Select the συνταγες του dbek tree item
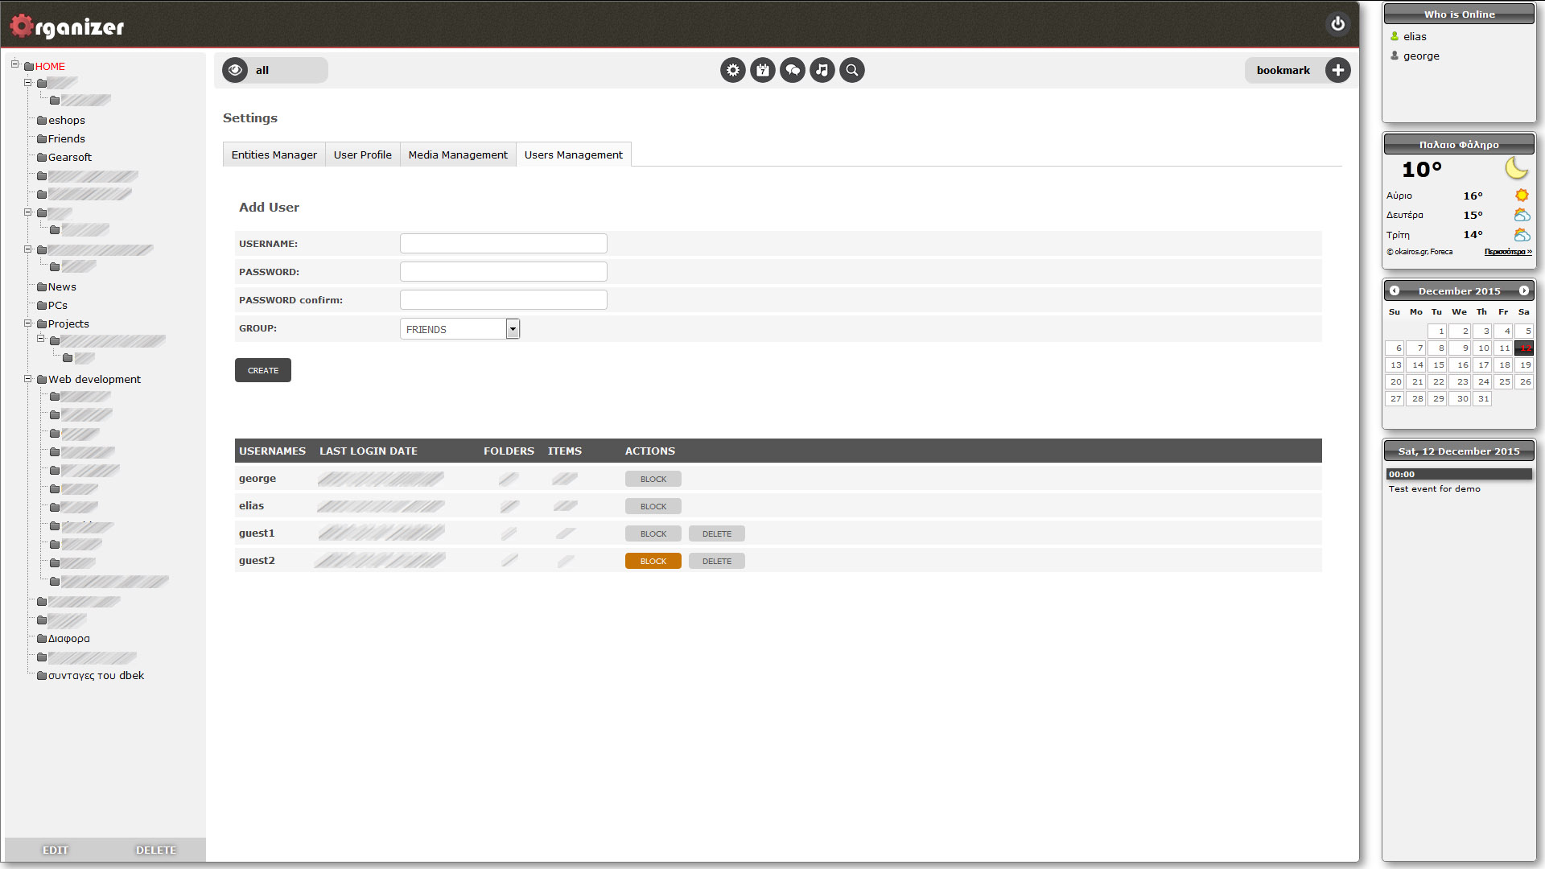The image size is (1545, 869). click(x=96, y=675)
